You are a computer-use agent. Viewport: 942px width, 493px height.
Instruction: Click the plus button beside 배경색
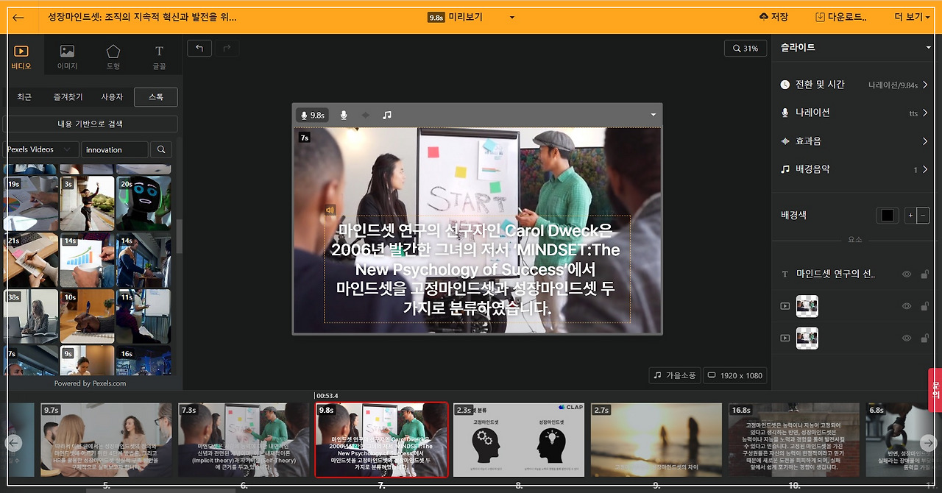910,216
